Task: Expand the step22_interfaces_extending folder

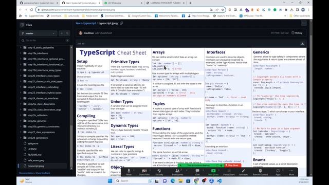Action: [21, 87]
